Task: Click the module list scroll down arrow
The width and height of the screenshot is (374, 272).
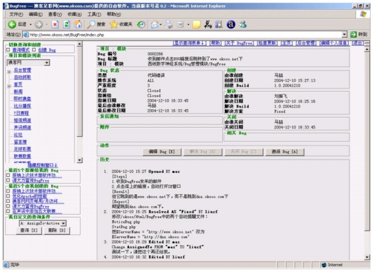Action: [80, 160]
